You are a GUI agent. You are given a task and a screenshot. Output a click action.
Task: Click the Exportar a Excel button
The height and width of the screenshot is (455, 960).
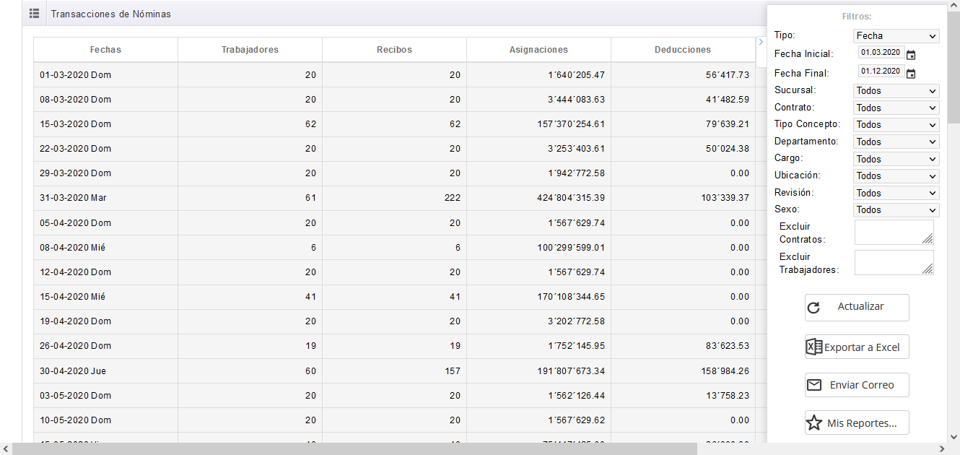tap(857, 347)
